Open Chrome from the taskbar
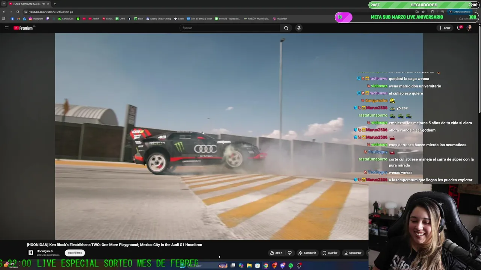The width and height of the screenshot is (481, 270). point(266,265)
